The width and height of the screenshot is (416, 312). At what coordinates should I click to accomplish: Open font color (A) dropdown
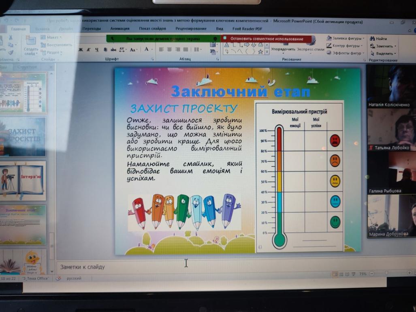pyautogui.click(x=148, y=49)
